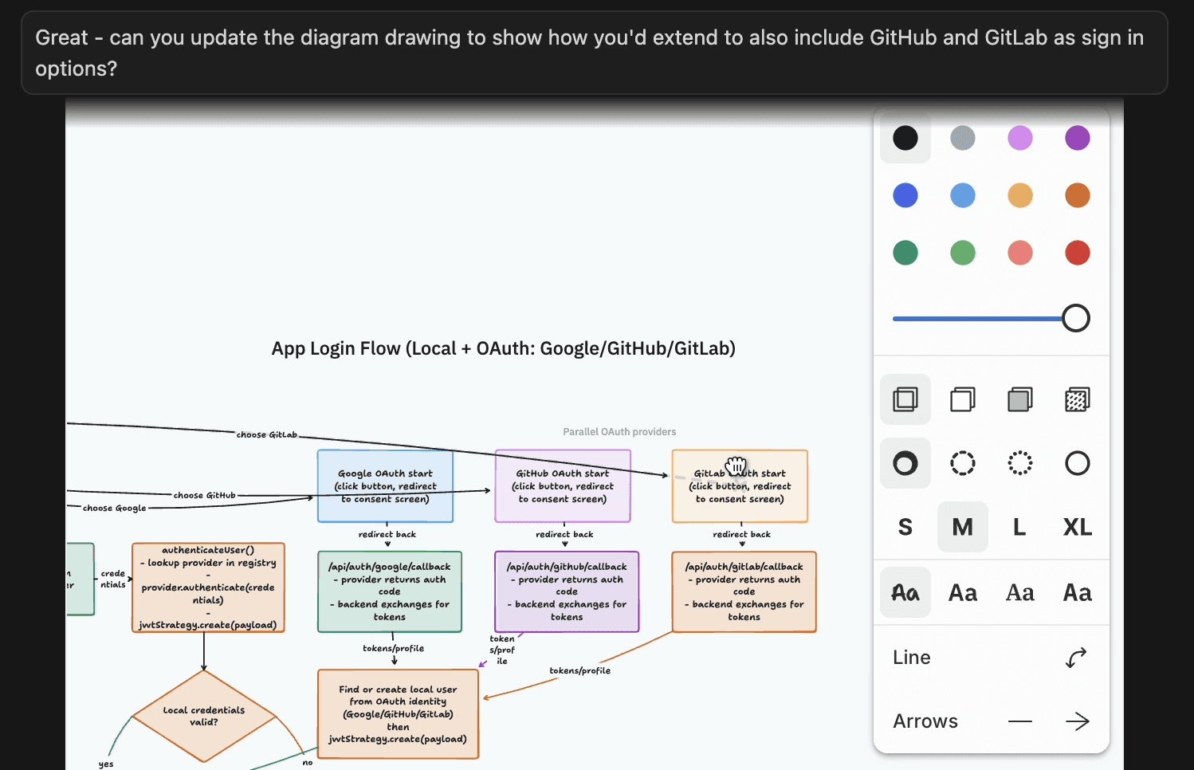Choose the dashed stroke style icon

963,463
